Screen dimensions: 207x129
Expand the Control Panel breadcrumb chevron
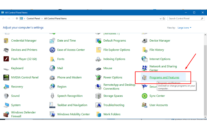pos(42,19)
